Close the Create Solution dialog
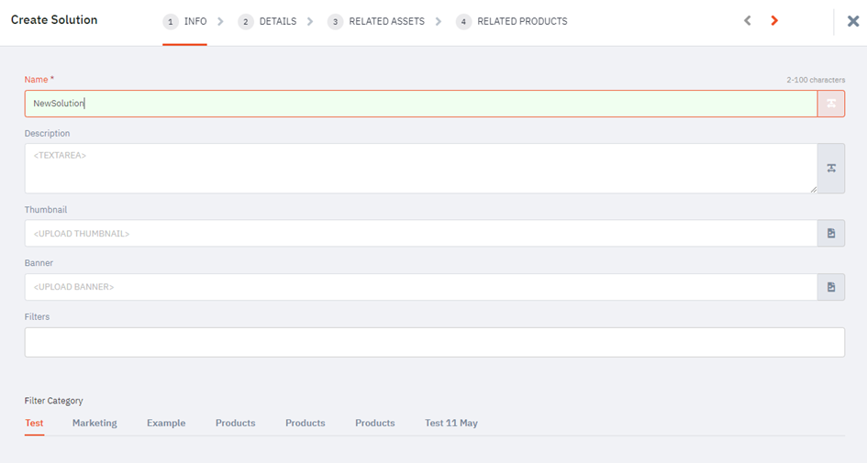 click(853, 21)
